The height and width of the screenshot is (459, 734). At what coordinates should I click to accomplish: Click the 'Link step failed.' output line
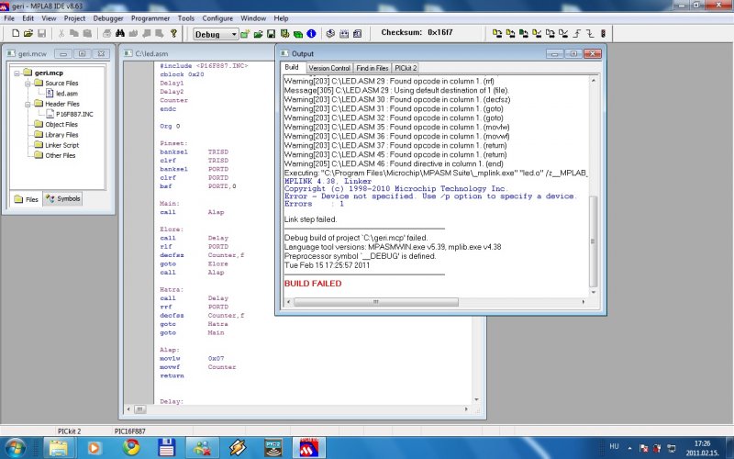[x=310, y=219]
